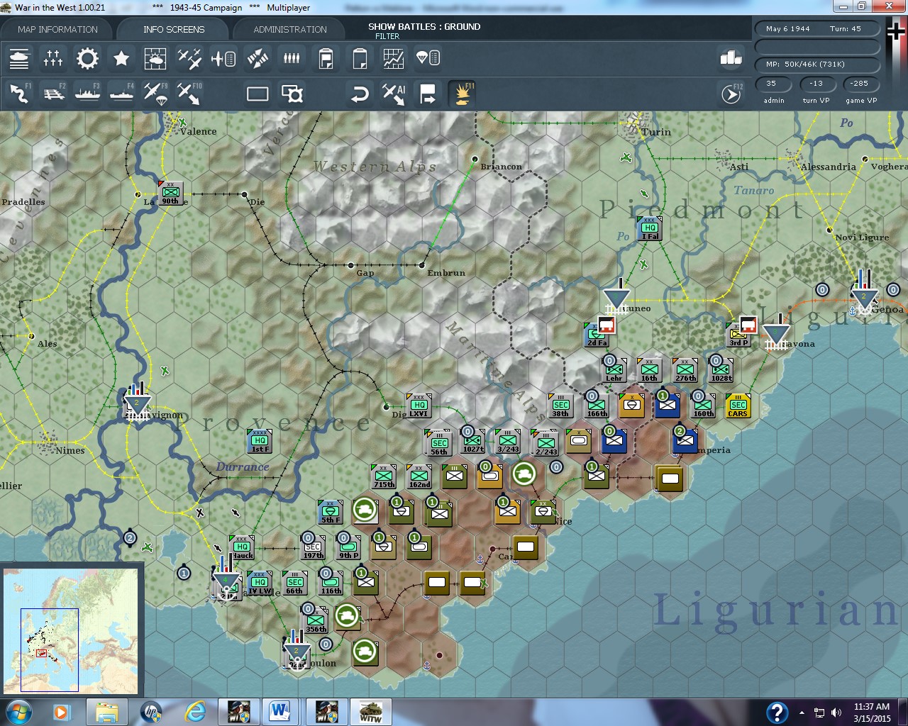This screenshot has width=908, height=726.
Task: Click the AI air plane icon
Action: [x=394, y=94]
